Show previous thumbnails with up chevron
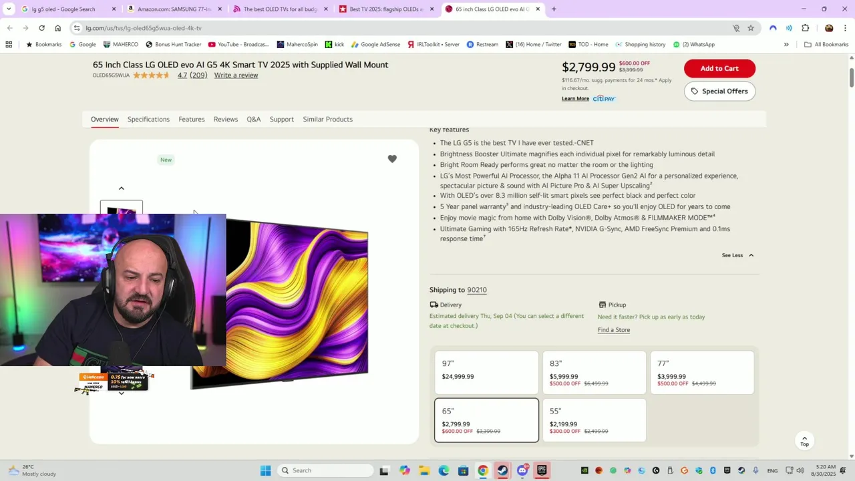 (x=121, y=188)
